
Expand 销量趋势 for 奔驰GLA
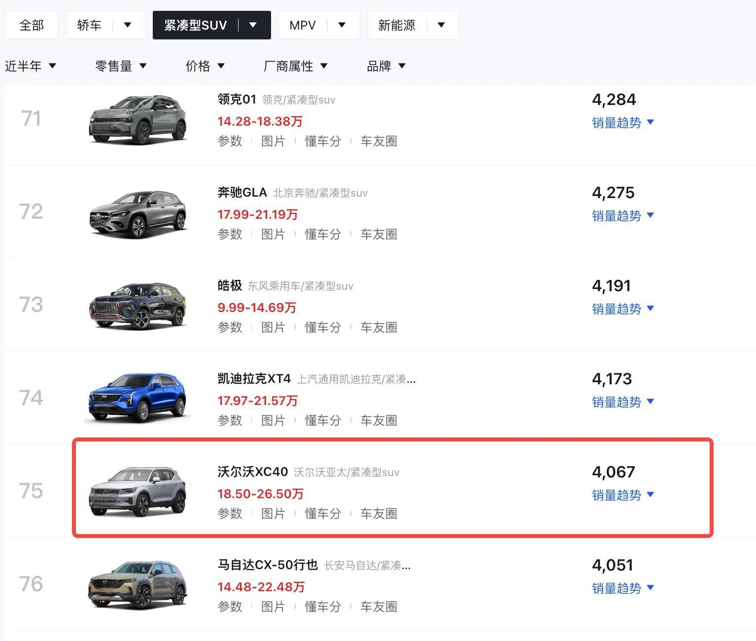[623, 216]
